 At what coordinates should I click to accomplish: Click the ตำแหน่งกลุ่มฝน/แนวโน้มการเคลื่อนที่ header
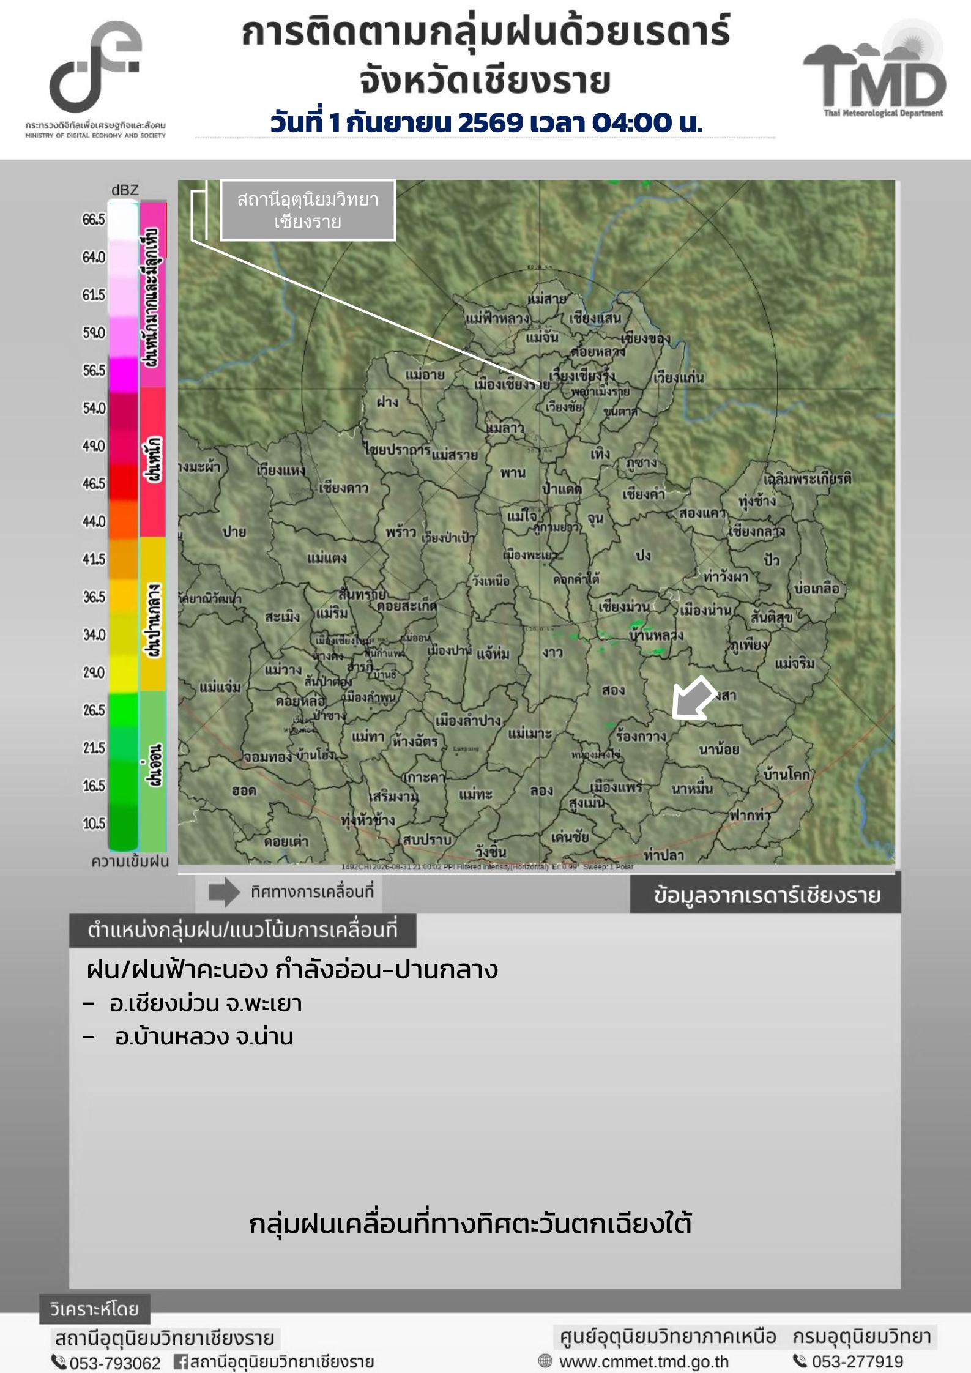coord(242,931)
